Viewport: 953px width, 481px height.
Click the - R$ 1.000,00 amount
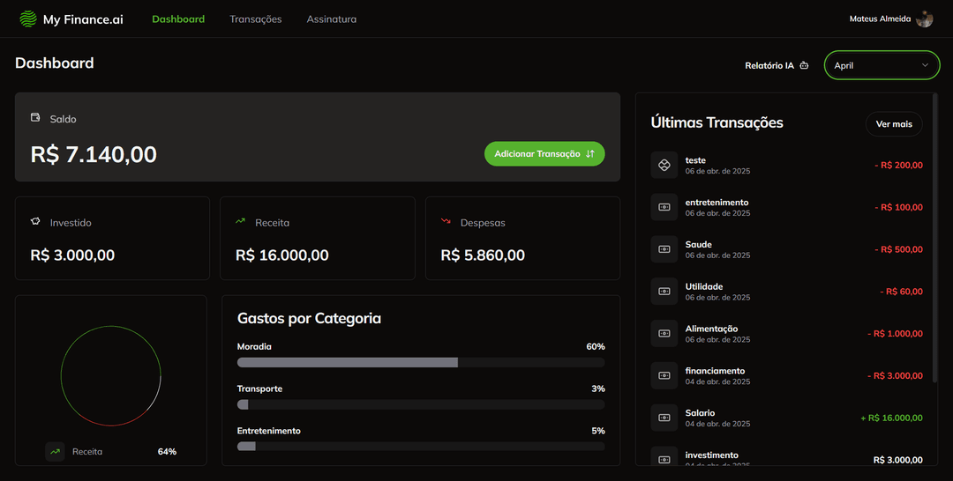pyautogui.click(x=895, y=334)
